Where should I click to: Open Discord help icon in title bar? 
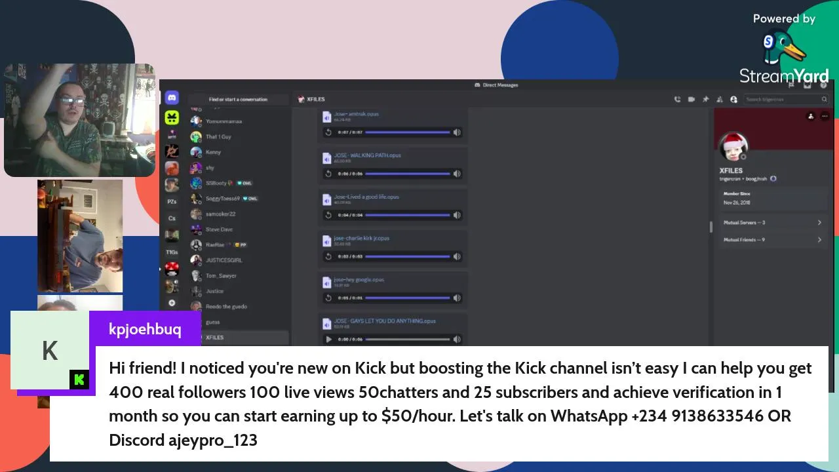pos(824,85)
